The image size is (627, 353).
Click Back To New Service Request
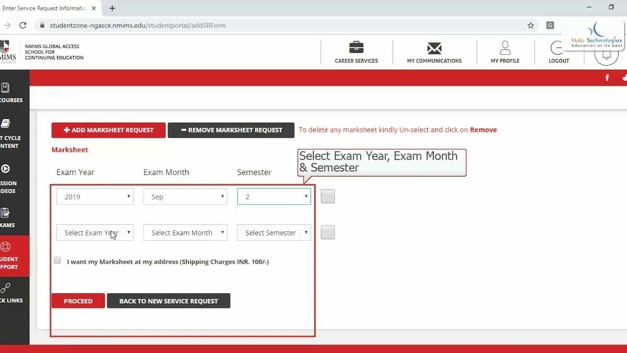click(169, 301)
